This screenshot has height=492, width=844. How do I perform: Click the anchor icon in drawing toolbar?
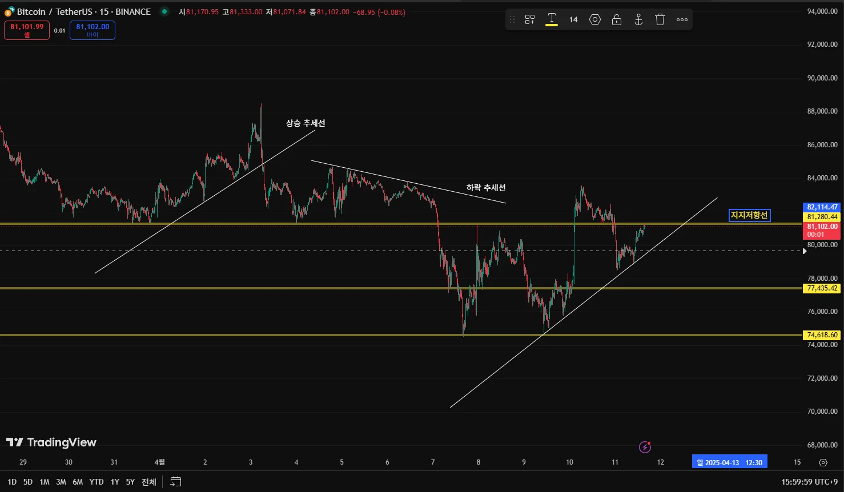[638, 19]
